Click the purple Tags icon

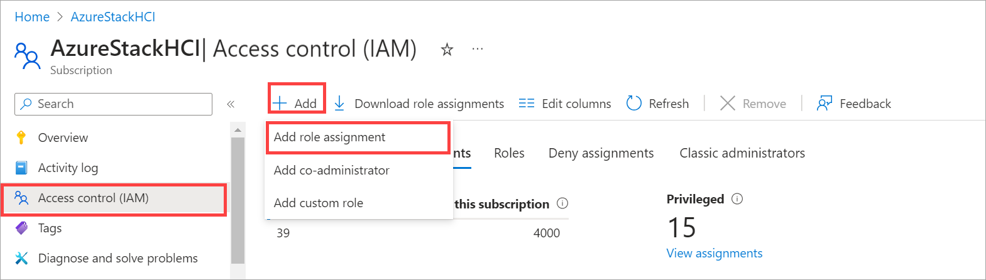pos(21,228)
